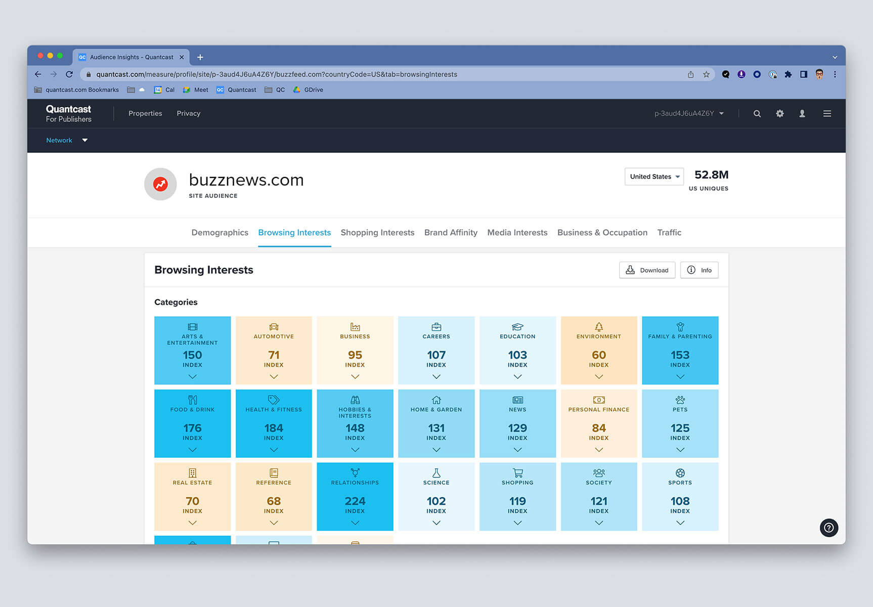Switch to Business & Occupation tab
This screenshot has width=873, height=607.
tap(602, 232)
